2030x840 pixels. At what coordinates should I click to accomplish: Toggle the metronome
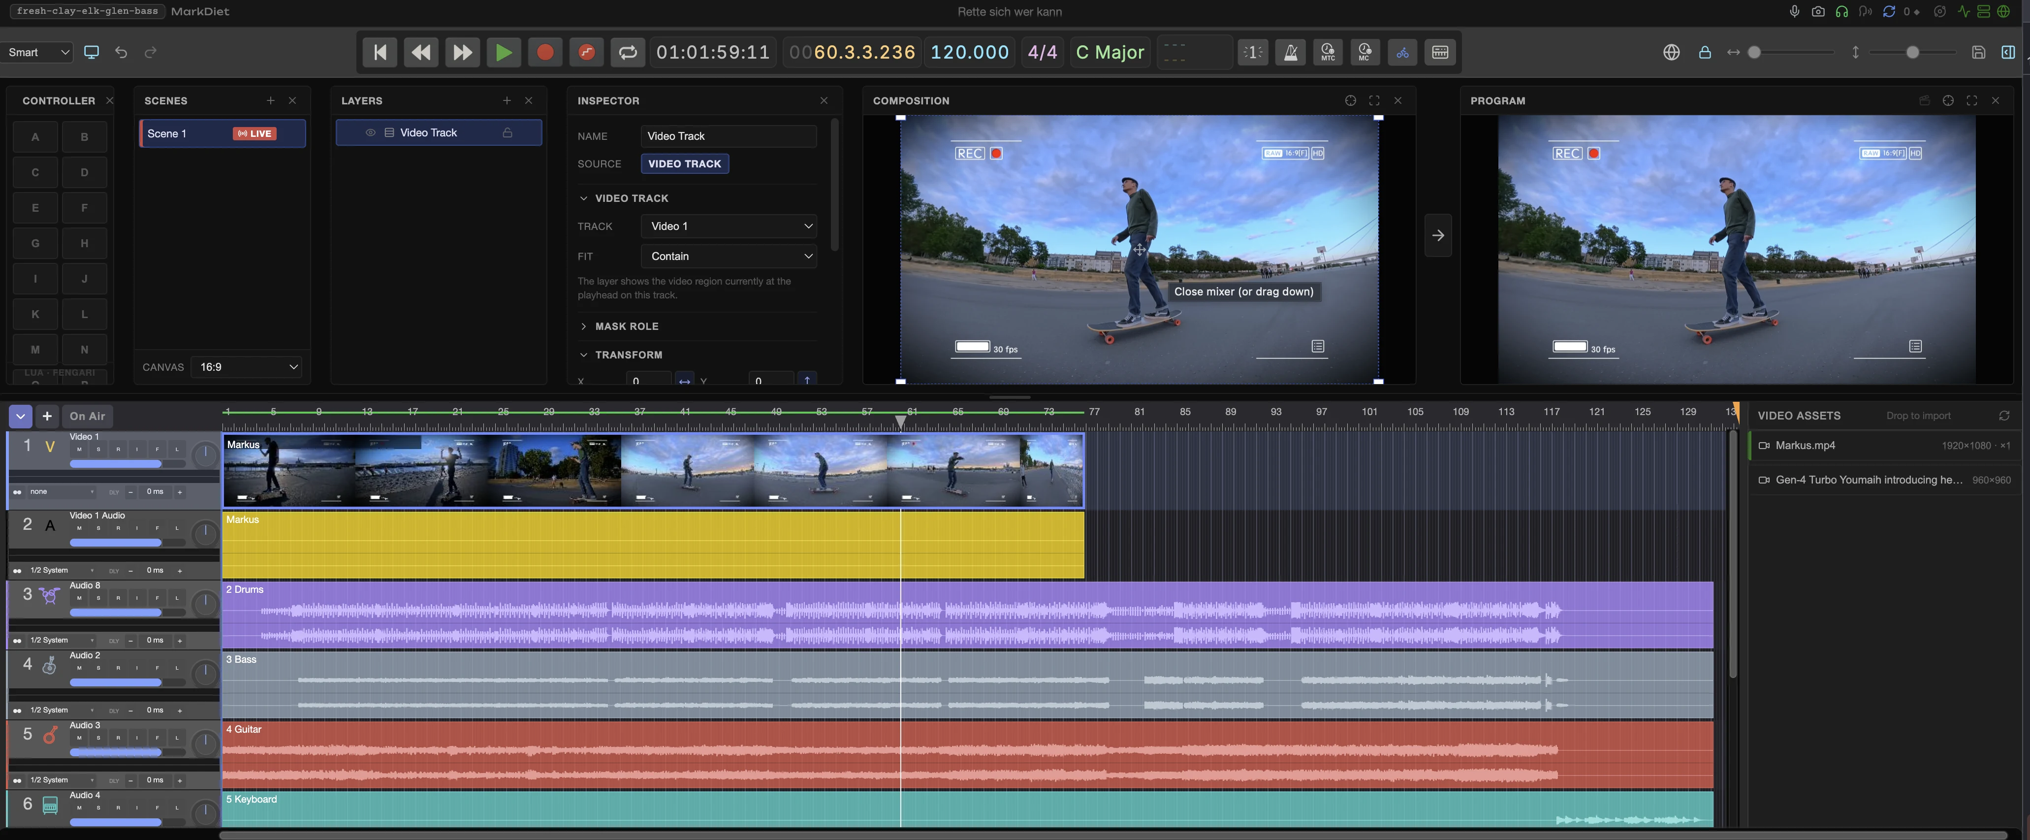[1290, 52]
